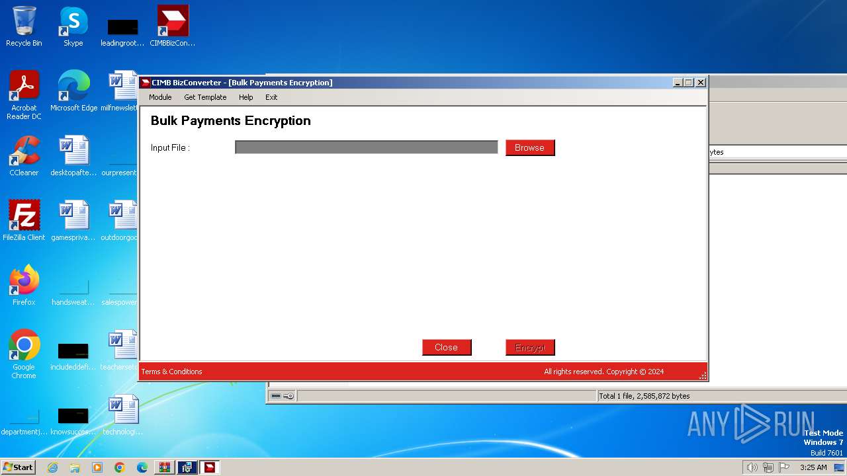The image size is (847, 476).
Task: Open the Module menu
Action: coord(160,97)
